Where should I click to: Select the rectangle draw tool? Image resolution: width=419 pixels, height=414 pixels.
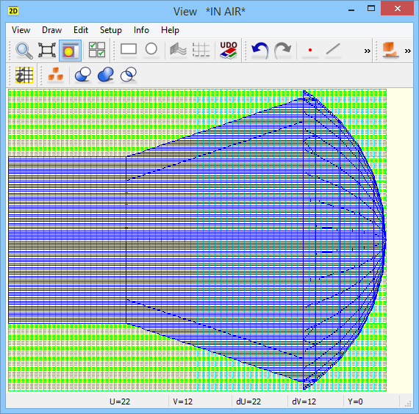tap(129, 49)
